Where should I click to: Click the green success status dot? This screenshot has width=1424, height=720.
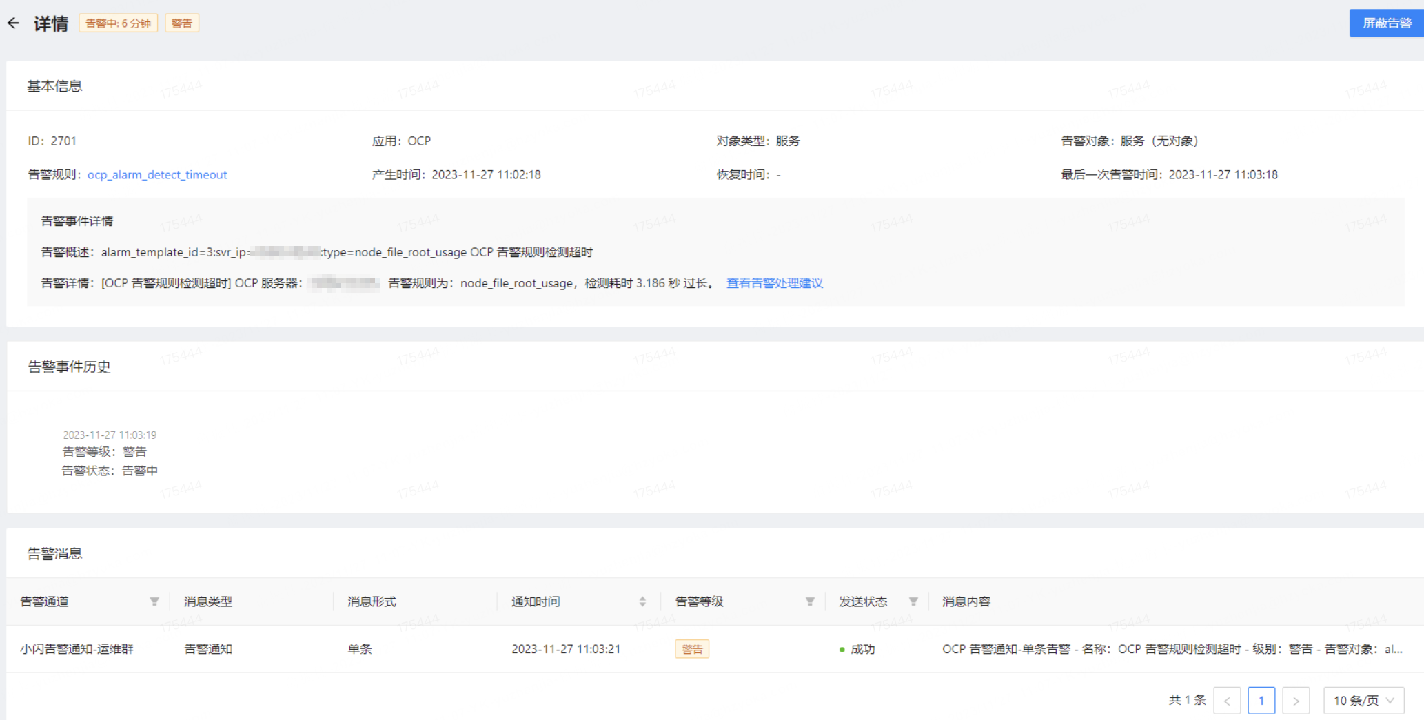(841, 649)
